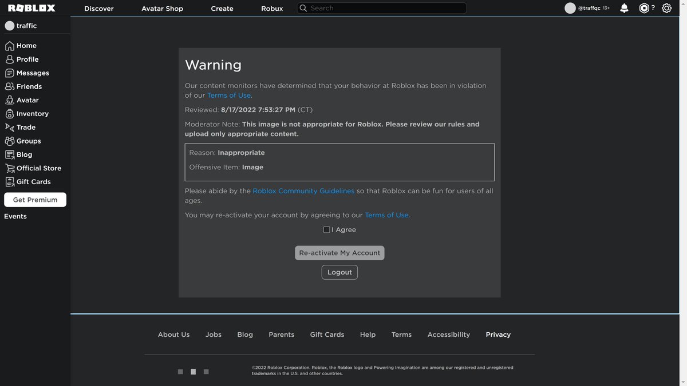Click the search magnifier icon
The height and width of the screenshot is (386, 687).
[x=303, y=8]
